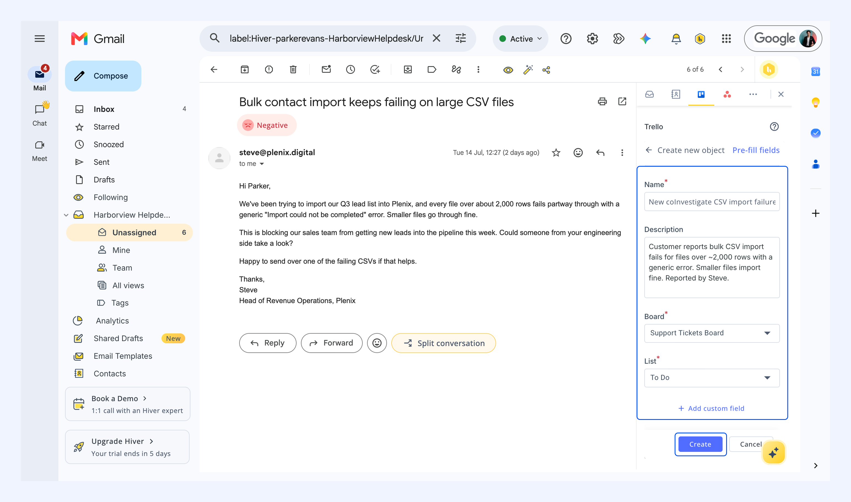Select the Unassigned view
The width and height of the screenshot is (851, 502).
[129, 233]
